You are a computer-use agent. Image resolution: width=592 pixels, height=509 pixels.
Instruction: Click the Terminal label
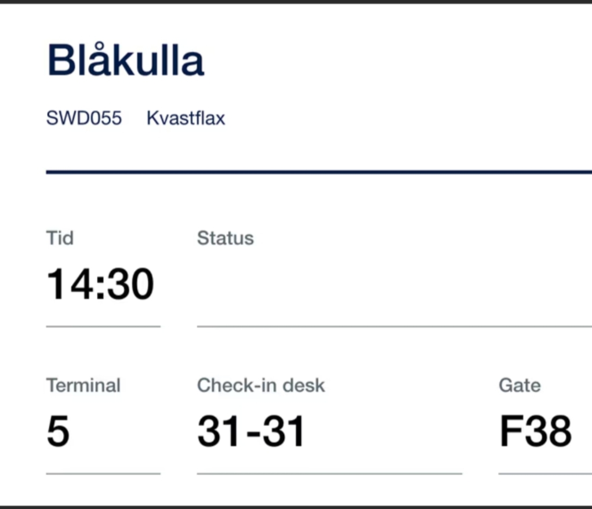click(x=83, y=386)
